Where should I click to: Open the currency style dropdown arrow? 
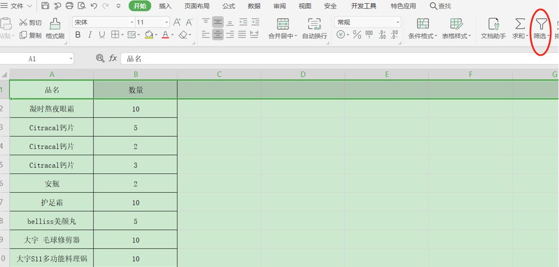348,35
